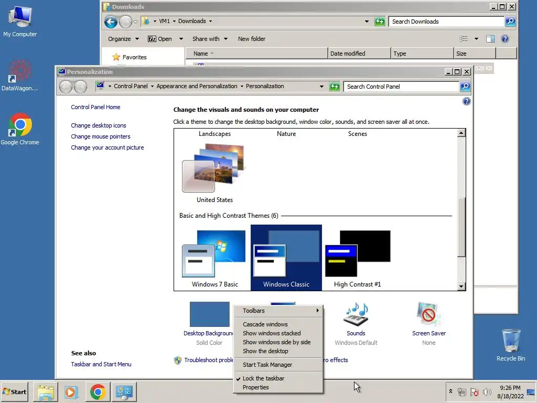
Task: Click the themes list scroll down arrow
Action: pos(461,286)
